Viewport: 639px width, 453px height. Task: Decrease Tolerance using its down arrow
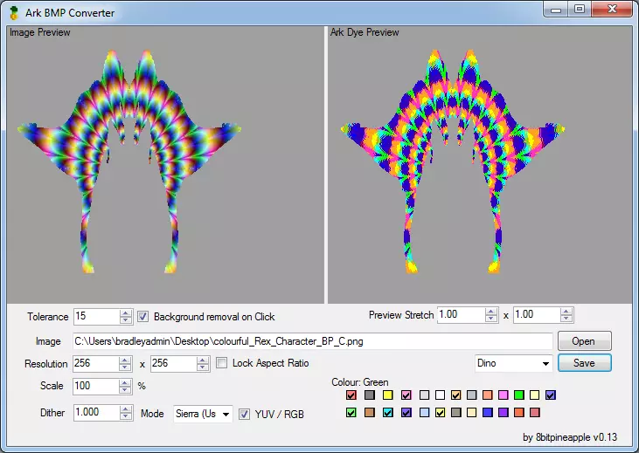coord(126,320)
